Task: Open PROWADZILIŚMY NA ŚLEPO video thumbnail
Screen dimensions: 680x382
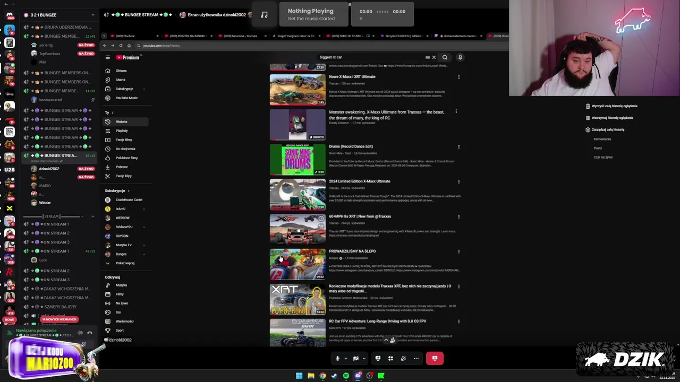Action: [297, 264]
